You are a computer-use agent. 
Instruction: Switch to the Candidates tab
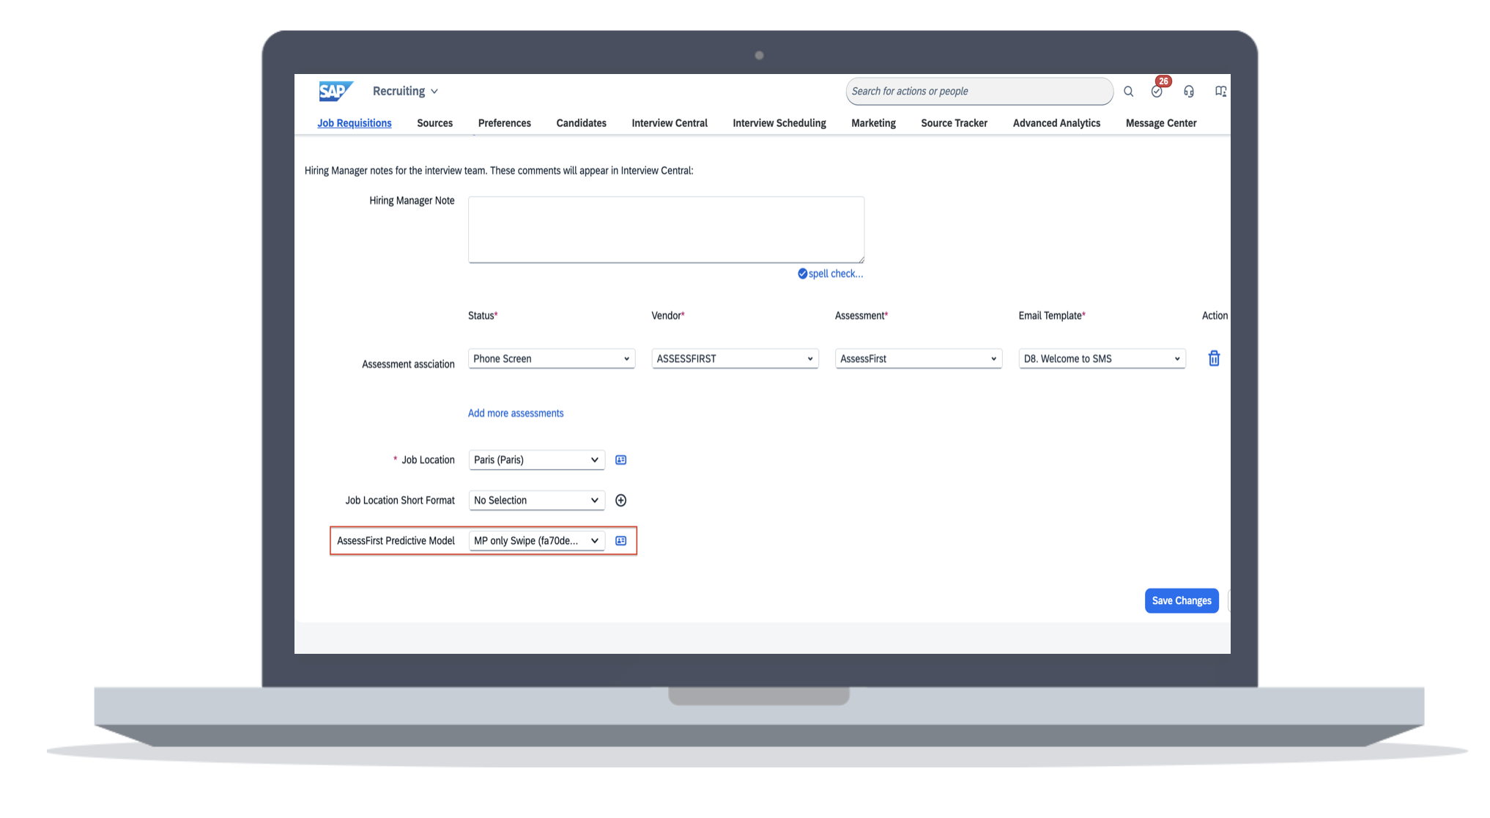click(581, 123)
